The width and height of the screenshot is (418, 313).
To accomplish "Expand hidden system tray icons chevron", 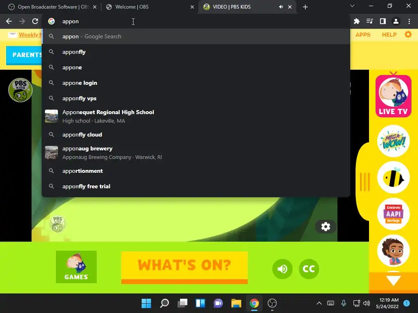I will point(319,303).
